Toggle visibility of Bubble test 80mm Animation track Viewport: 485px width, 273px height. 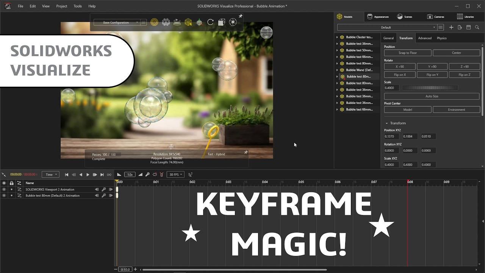tap(4, 196)
